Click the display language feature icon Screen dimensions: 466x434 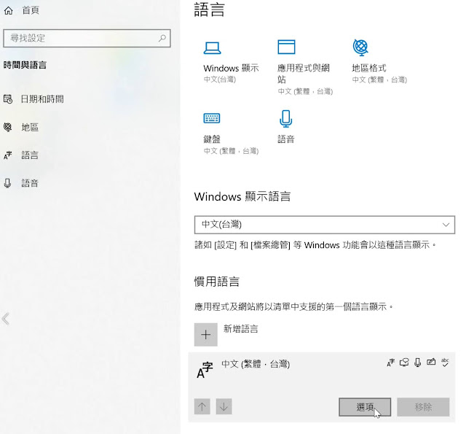coord(390,363)
